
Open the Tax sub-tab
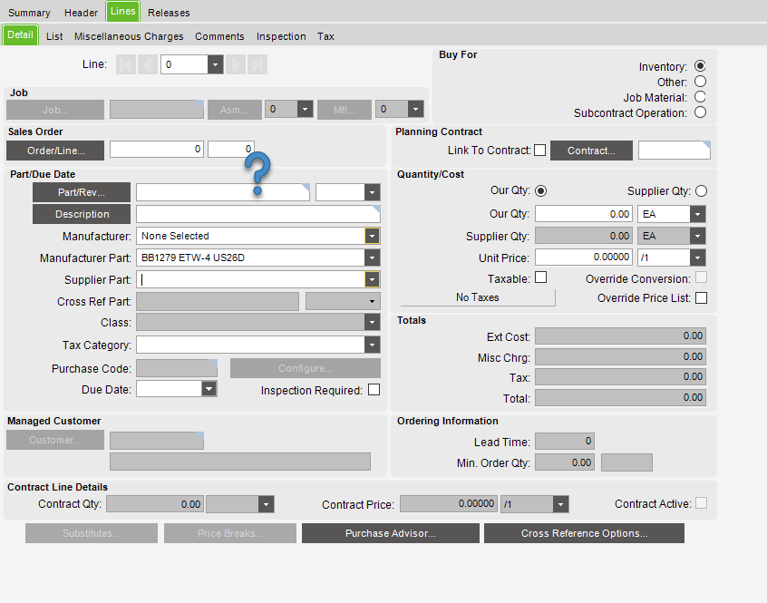point(325,36)
